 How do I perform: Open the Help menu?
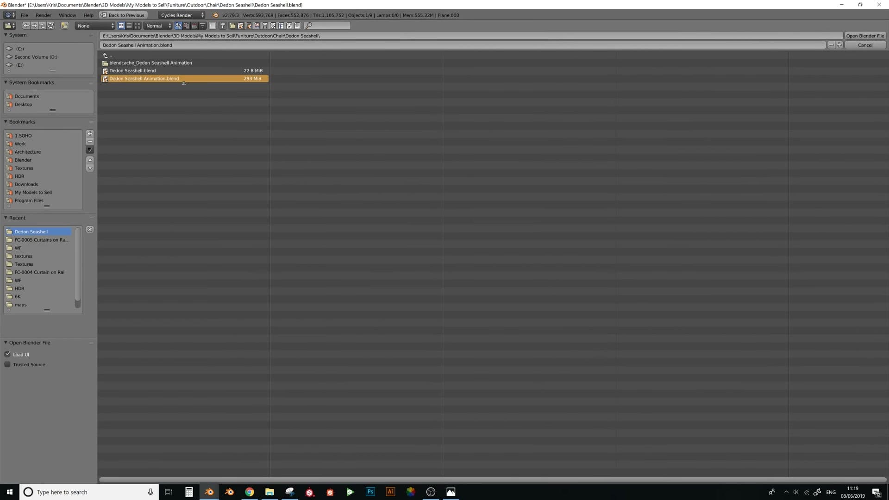[x=88, y=15]
